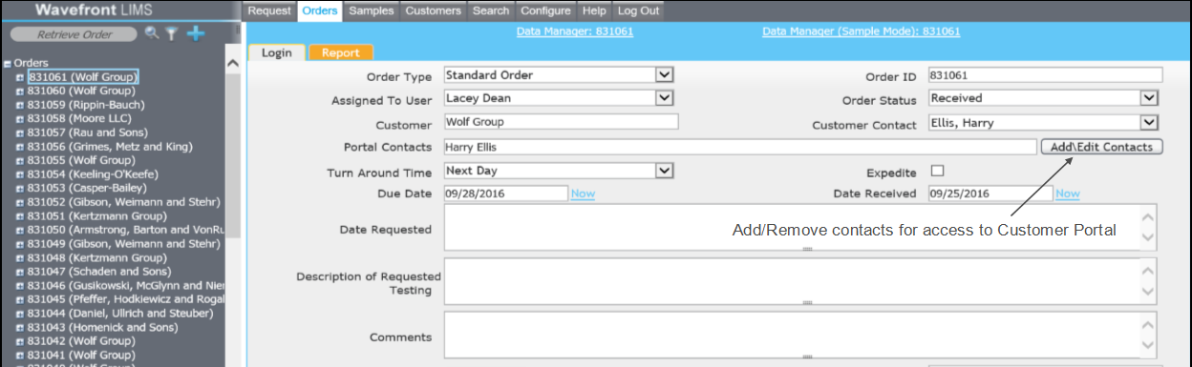Viewport: 1192px width, 367px height.
Task: Click the order tree scrollbar up arrow
Action: 233,63
